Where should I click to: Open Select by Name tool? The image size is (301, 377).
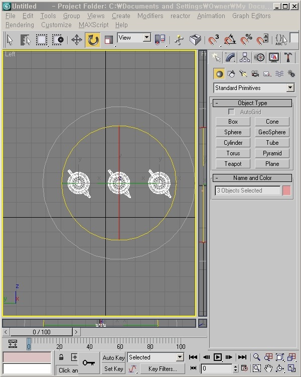(x=26, y=40)
